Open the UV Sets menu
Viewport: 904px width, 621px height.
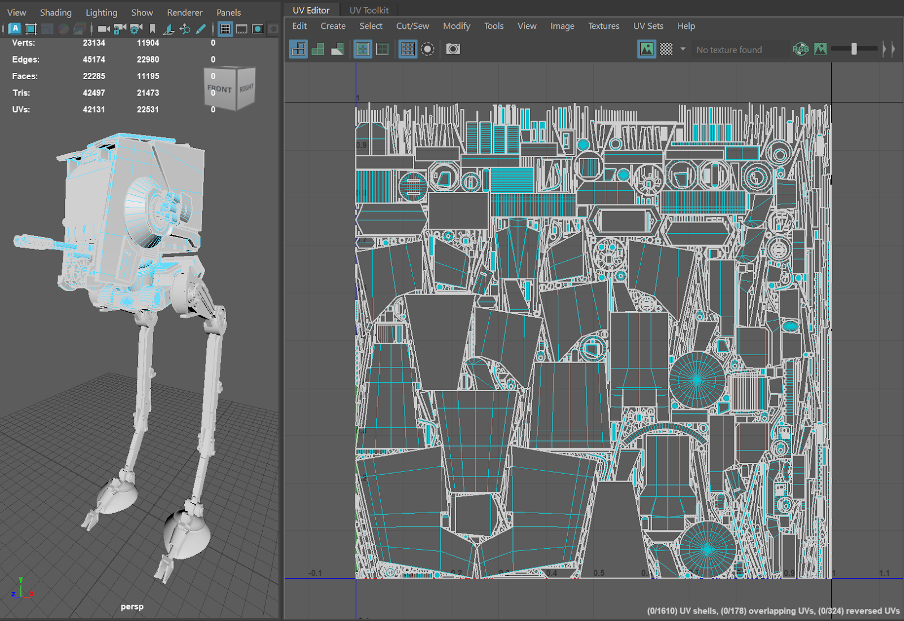[648, 26]
